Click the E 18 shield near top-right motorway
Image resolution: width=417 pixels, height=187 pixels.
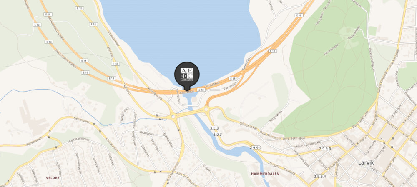[x=299, y=15]
